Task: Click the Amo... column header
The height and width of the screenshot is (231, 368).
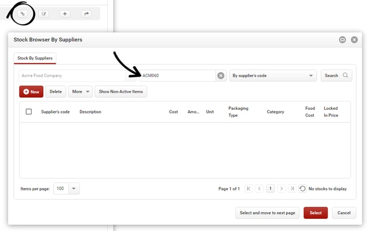Action: [x=193, y=112]
